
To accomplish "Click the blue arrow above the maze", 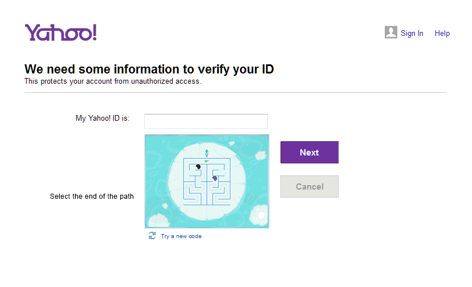I will [x=206, y=153].
